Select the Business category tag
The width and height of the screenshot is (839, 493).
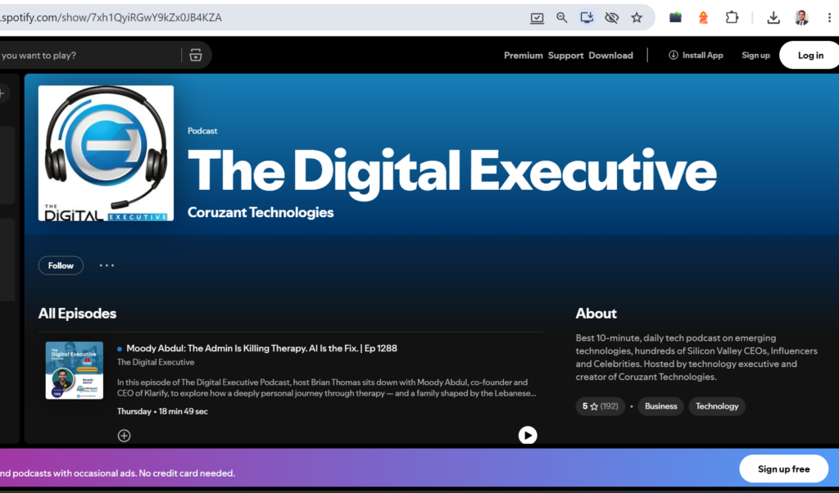(x=661, y=406)
